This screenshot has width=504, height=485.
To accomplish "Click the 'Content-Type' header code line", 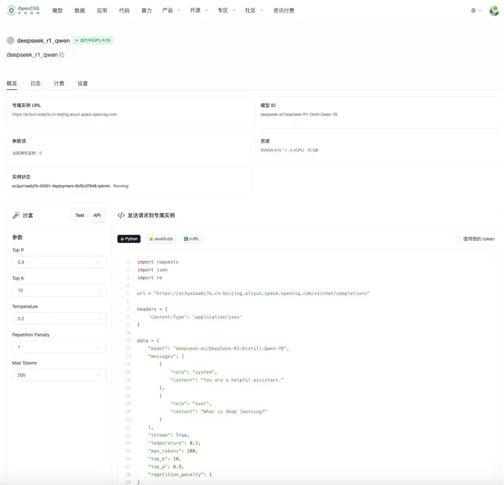I will click(195, 317).
